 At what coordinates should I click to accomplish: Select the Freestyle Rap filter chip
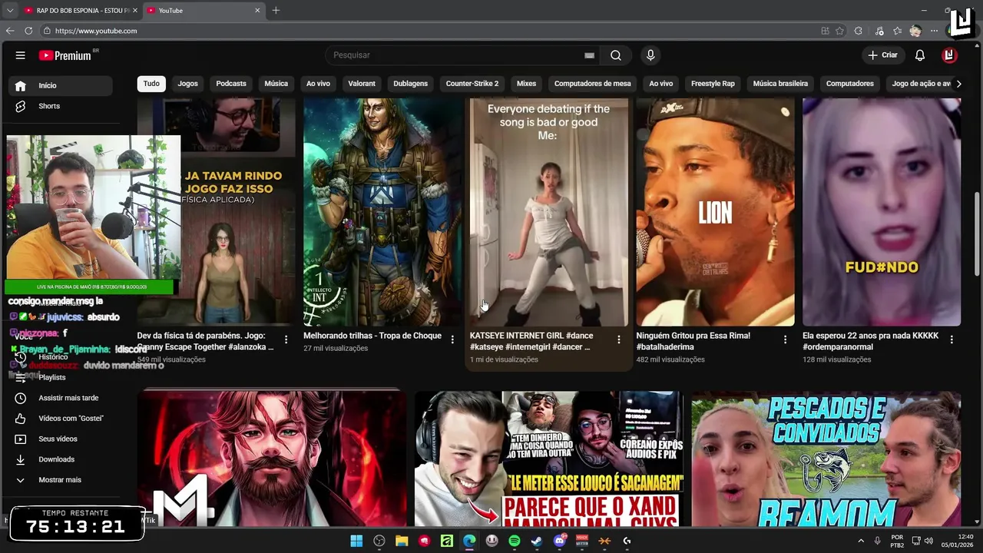click(713, 83)
